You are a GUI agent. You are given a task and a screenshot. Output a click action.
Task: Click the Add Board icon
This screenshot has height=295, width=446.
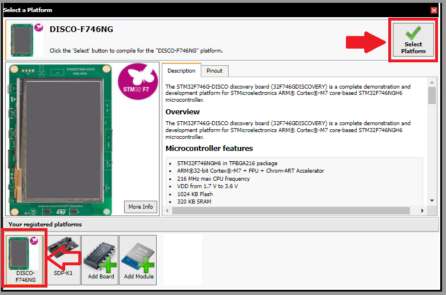[100, 260]
